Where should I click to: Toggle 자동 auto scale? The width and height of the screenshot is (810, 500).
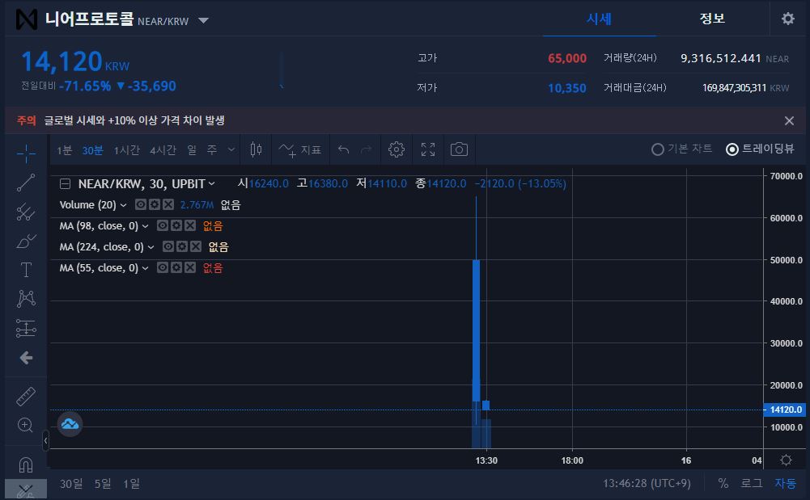tap(785, 484)
